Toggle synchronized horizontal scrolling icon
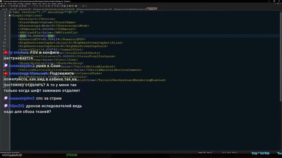The width and height of the screenshot is (282, 158). tap(49, 6)
